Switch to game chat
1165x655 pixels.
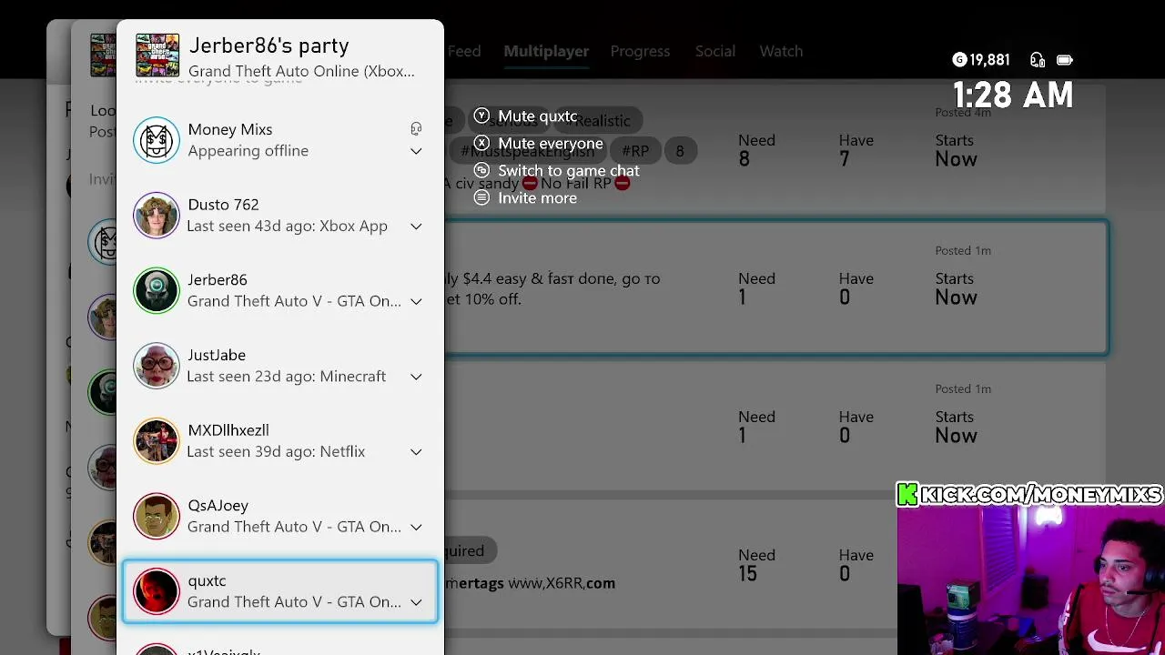[568, 171]
